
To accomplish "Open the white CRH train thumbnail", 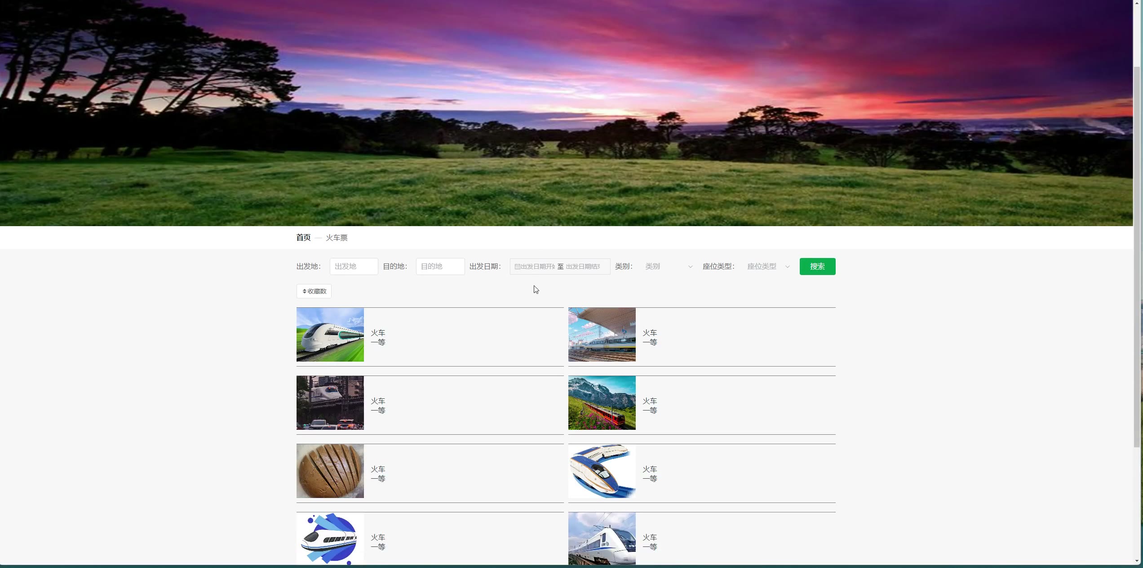I will pos(602,538).
